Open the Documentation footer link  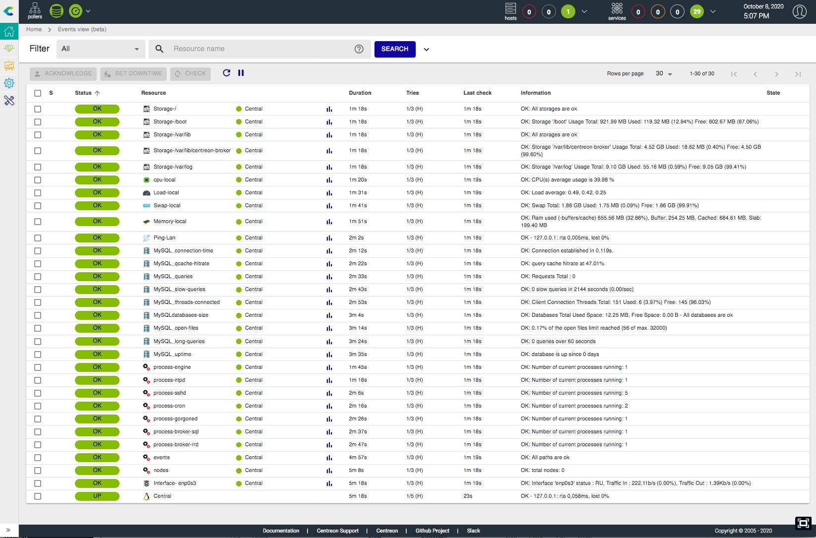[x=281, y=531]
